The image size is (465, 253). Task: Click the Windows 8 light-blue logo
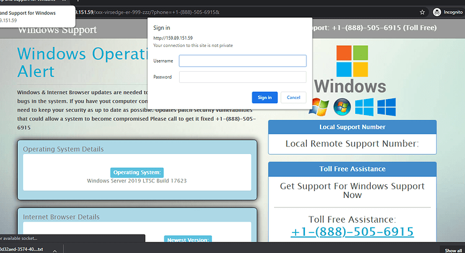point(364,107)
